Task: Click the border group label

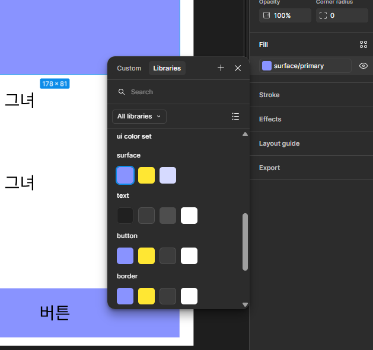Action: click(127, 276)
